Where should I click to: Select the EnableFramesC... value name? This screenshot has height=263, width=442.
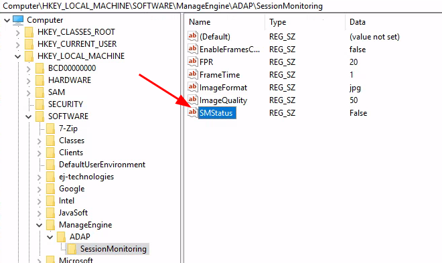point(230,50)
